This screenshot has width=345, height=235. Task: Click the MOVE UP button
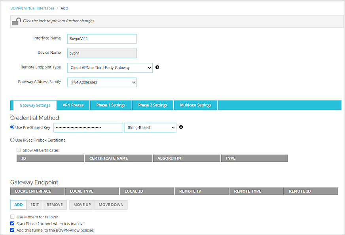[82, 205]
